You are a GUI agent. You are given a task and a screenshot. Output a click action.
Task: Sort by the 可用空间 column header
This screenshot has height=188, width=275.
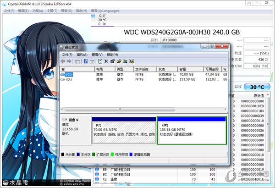tap(213, 69)
